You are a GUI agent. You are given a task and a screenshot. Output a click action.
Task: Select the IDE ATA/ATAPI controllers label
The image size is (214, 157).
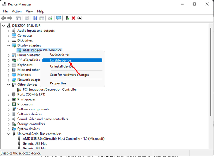(29, 60)
